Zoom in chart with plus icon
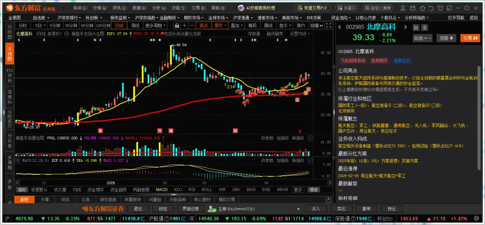This screenshot has width=485, height=225. pyautogui.click(x=185, y=25)
